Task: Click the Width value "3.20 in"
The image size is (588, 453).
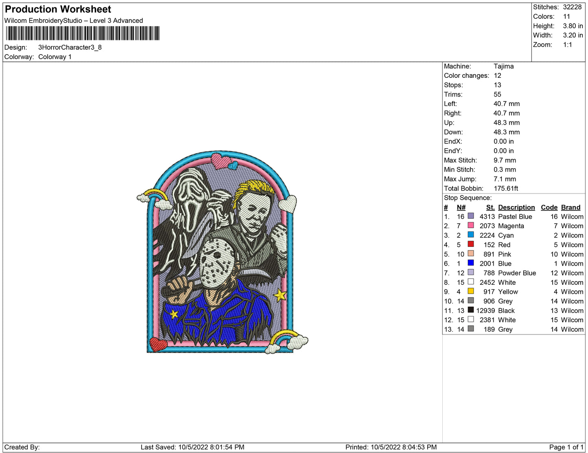Action: point(573,35)
